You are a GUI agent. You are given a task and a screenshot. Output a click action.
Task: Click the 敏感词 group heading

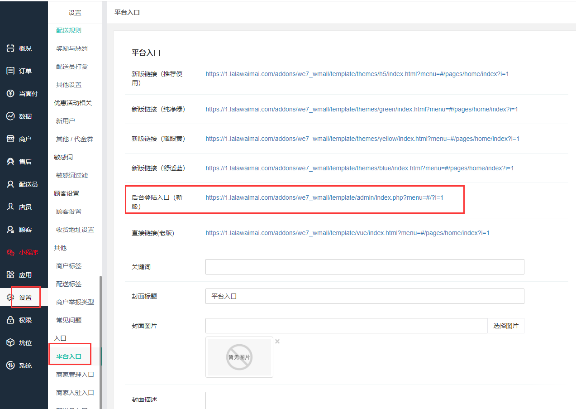pyautogui.click(x=63, y=157)
